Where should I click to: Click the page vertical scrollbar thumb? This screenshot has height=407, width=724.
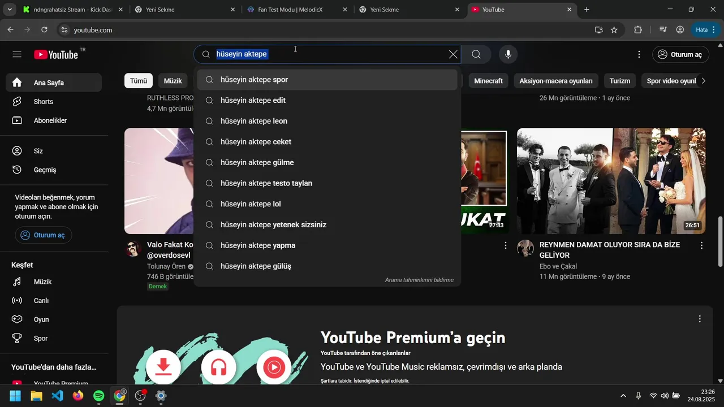[x=720, y=241]
